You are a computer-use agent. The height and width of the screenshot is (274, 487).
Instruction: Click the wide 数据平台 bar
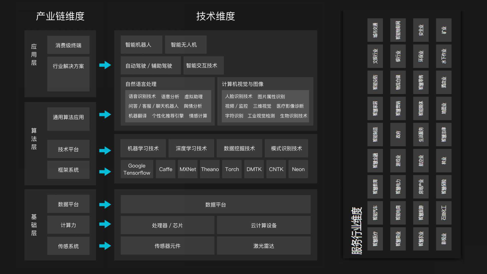pyautogui.click(x=215, y=204)
